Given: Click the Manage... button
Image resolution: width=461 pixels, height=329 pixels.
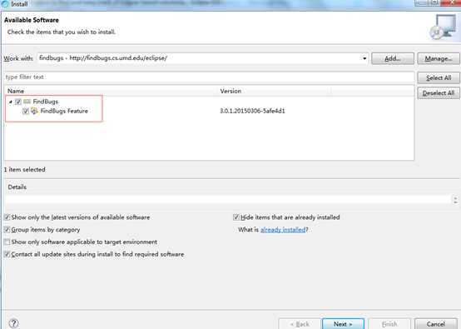Looking at the screenshot, I should (439, 58).
